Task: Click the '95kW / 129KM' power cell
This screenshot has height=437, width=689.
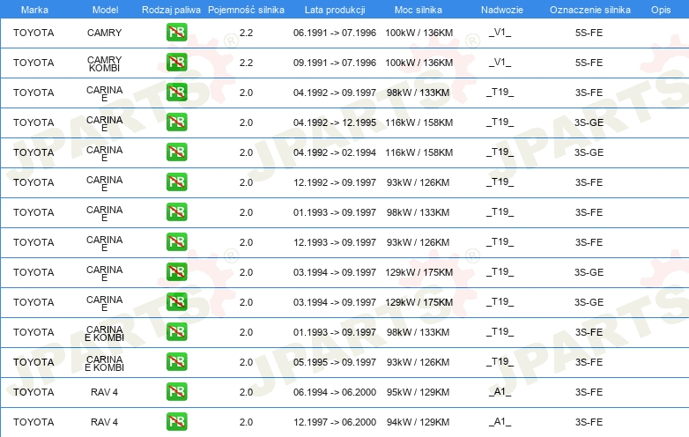Action: [x=418, y=392]
